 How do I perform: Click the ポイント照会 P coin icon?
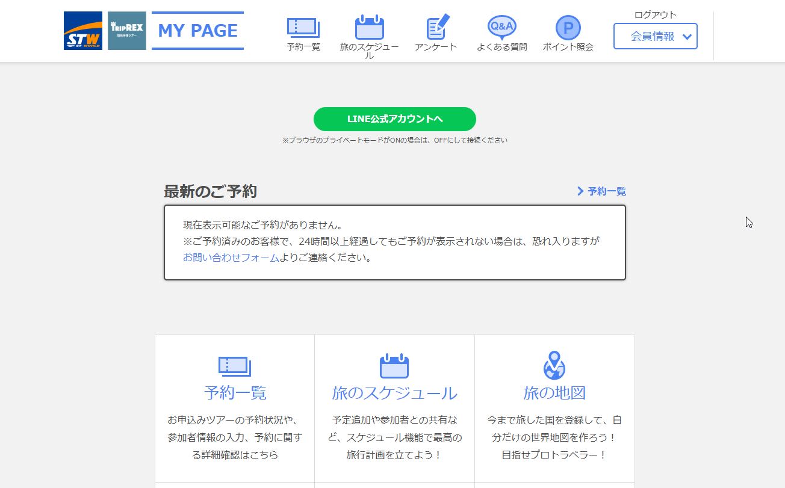[568, 28]
